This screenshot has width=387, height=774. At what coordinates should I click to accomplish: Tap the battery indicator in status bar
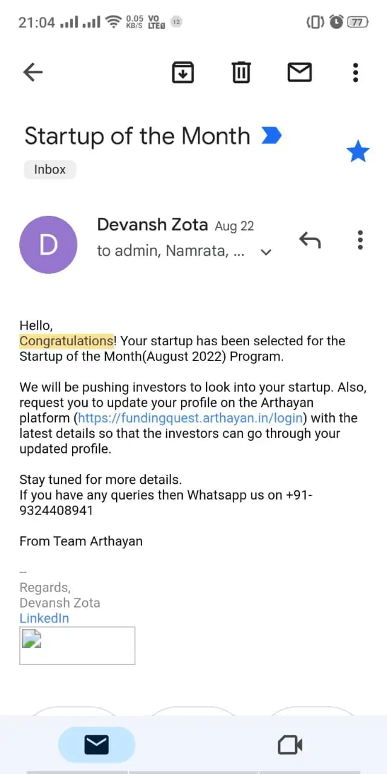point(357,22)
